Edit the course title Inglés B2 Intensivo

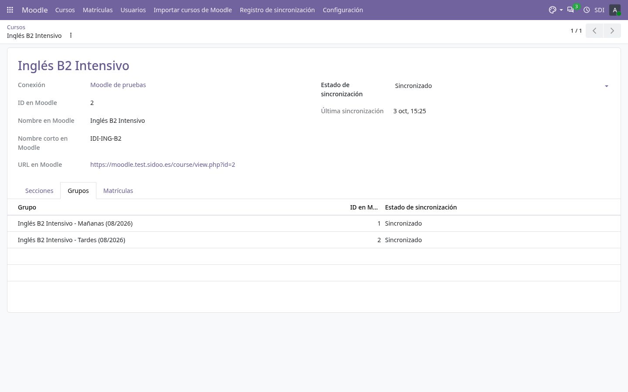coord(73,66)
